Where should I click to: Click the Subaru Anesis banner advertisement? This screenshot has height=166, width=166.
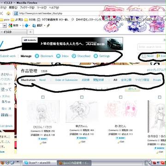(72, 44)
